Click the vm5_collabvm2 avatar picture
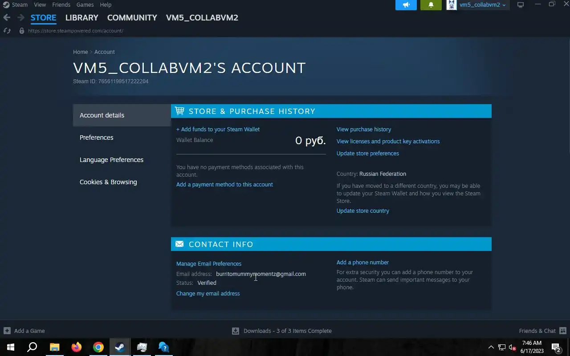 click(x=452, y=5)
